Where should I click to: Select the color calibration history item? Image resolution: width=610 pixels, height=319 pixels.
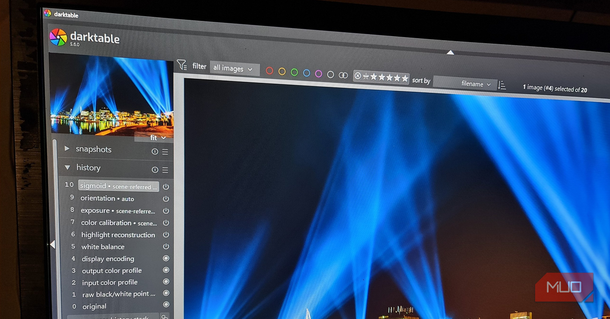tap(119, 222)
